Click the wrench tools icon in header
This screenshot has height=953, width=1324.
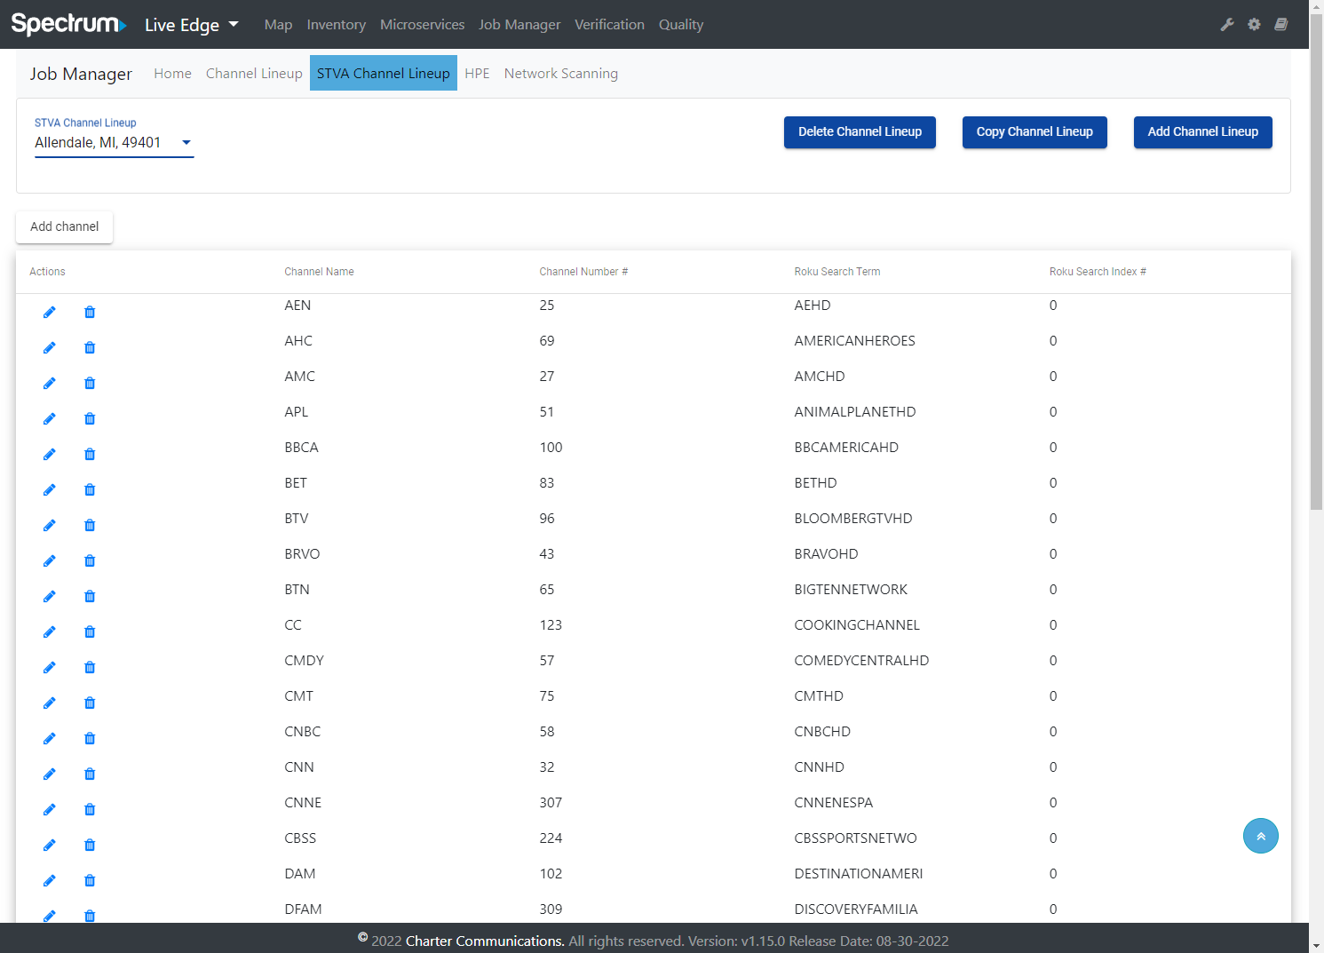pyautogui.click(x=1227, y=25)
